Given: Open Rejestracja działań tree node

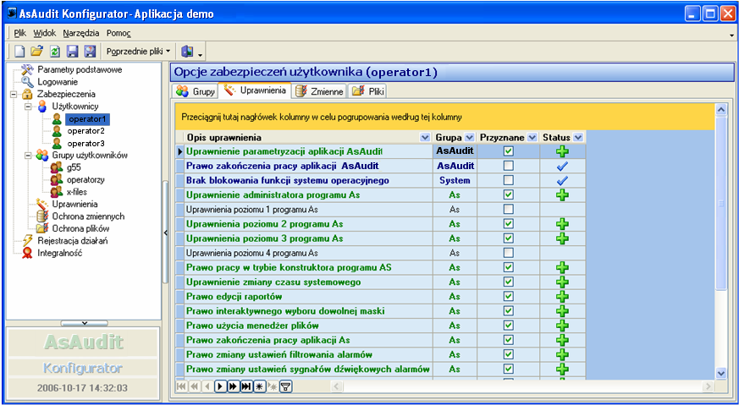Looking at the screenshot, I should (73, 241).
